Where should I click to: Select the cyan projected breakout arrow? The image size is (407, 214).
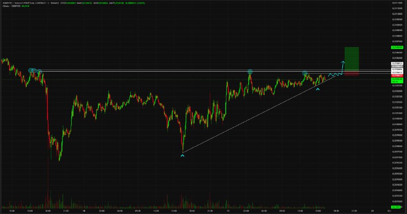tap(342, 68)
